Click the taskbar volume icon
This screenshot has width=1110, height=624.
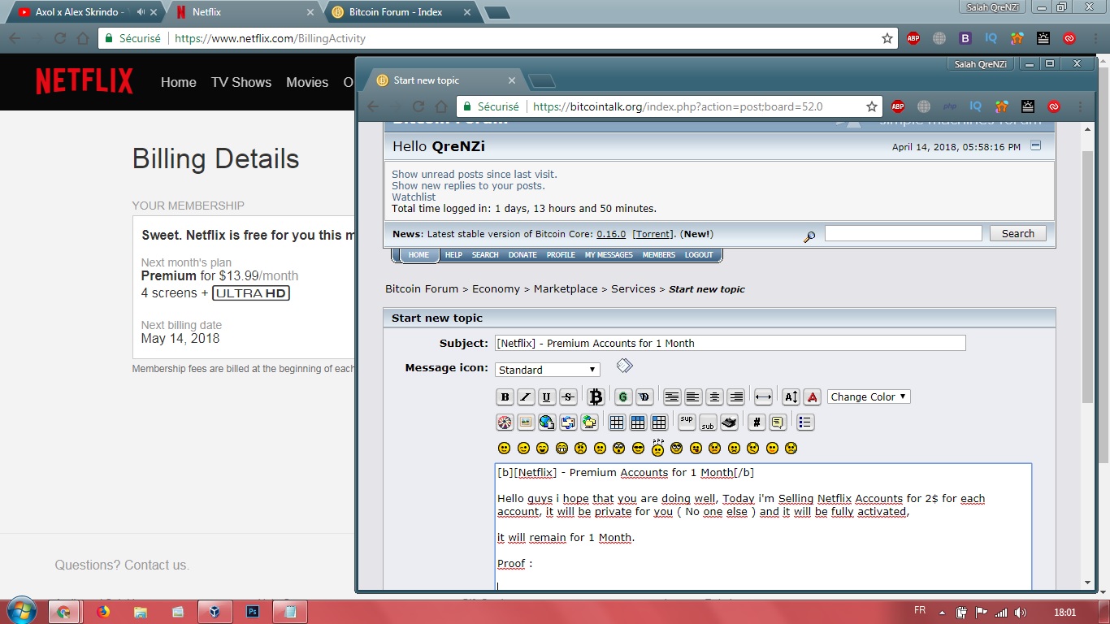(1021, 612)
